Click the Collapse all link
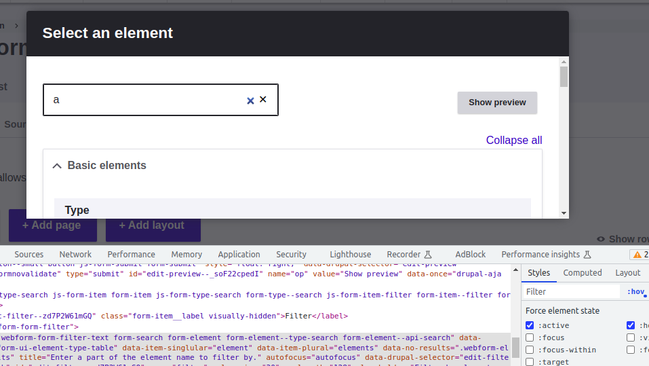Viewport: 649px width, 366px height. tap(513, 140)
